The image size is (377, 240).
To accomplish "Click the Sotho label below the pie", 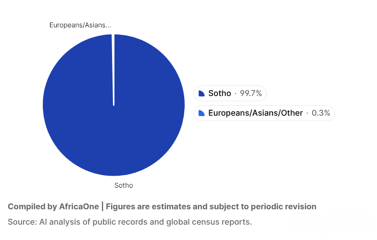I will click(123, 185).
